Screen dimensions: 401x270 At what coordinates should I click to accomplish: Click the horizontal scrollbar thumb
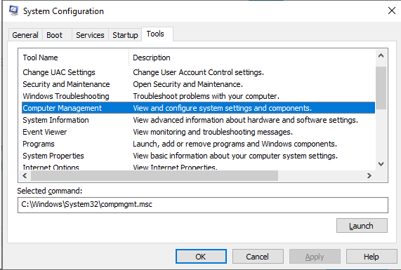pos(155,175)
